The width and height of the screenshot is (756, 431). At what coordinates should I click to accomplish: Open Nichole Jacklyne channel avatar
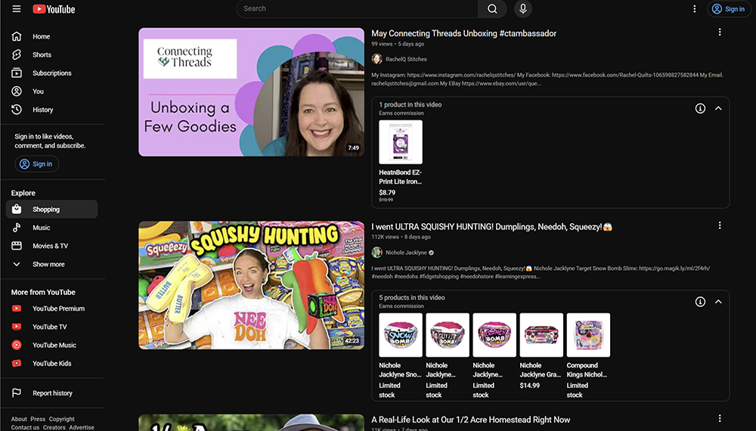click(x=376, y=252)
